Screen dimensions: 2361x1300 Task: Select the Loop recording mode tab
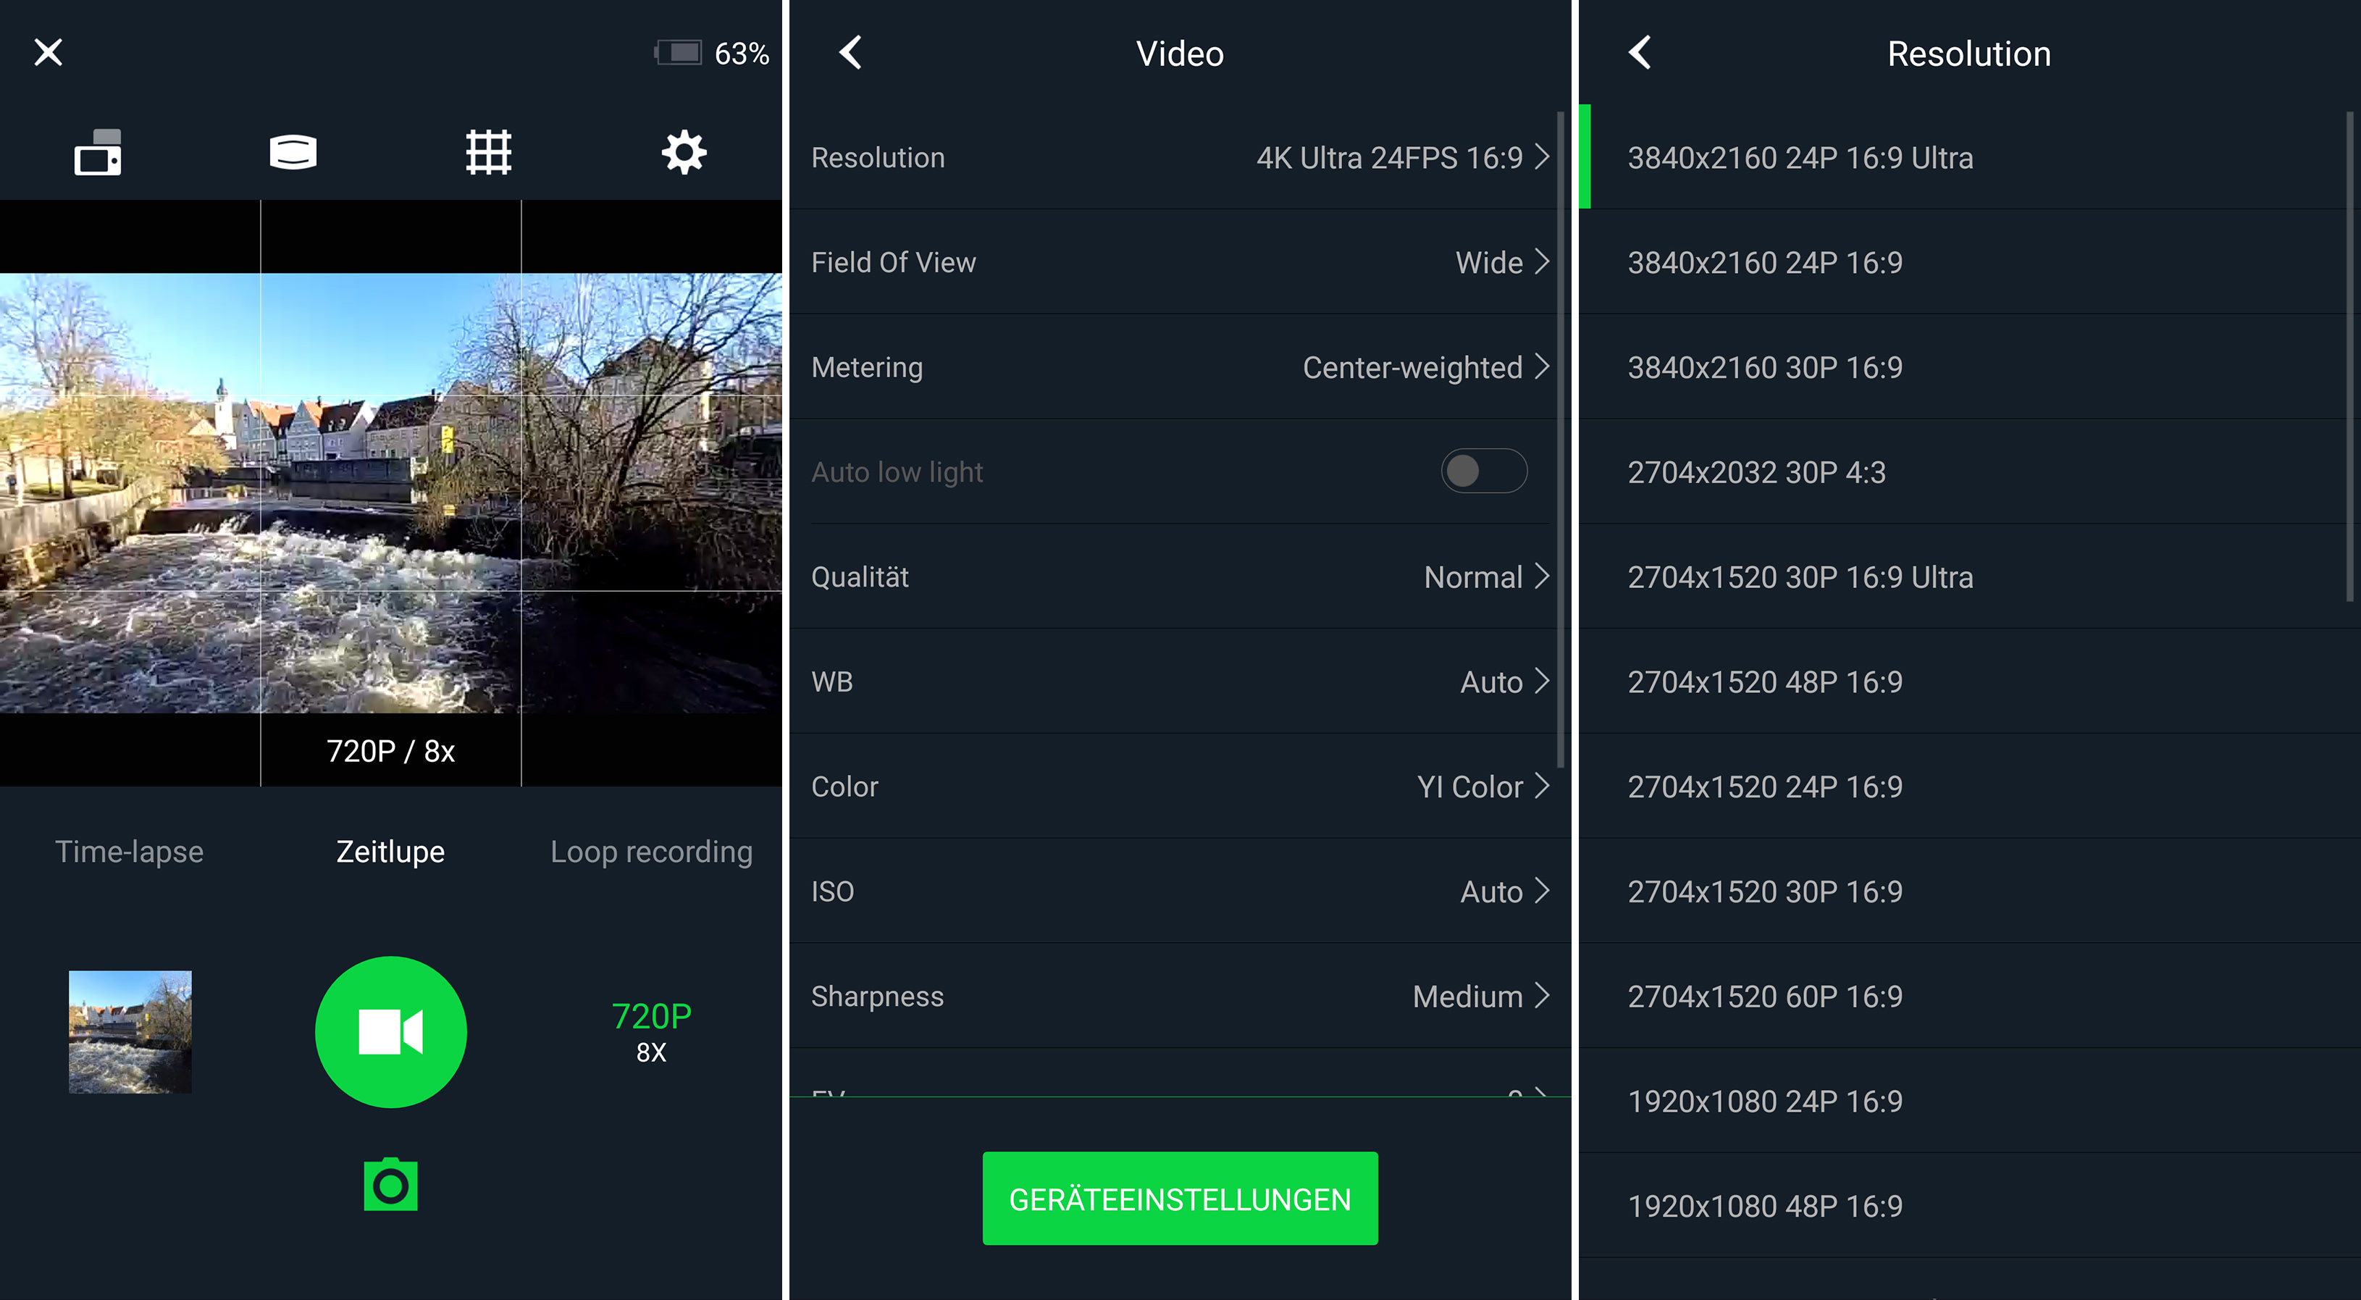tap(651, 852)
